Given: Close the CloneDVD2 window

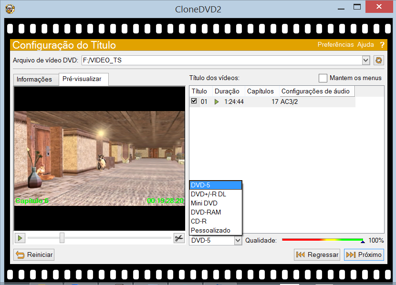Looking at the screenshot, I should point(379,7).
